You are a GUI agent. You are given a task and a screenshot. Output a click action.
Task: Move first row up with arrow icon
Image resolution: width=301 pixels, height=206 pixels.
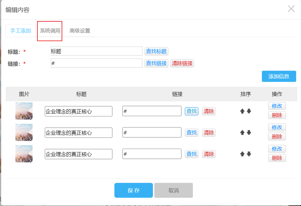[242, 111]
